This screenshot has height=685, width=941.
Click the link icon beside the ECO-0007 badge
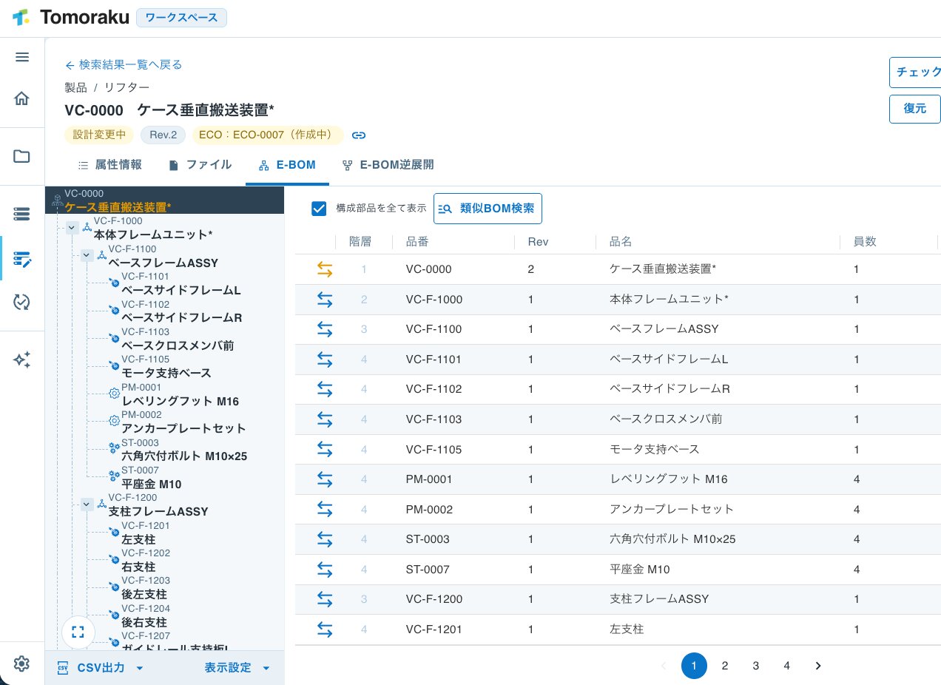tap(359, 135)
